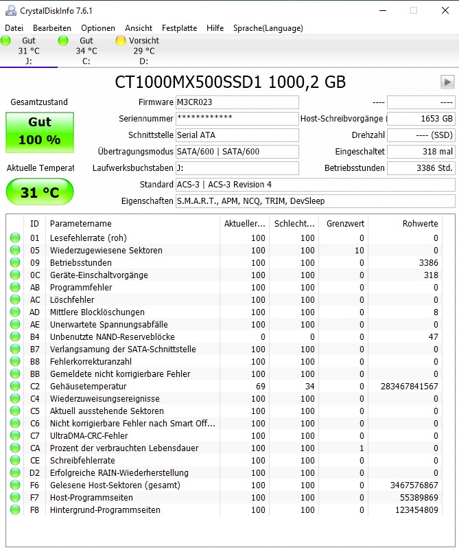Click status dot for Wiederzuweisungsereignisse
This screenshot has width=459, height=550.
[x=15, y=398]
